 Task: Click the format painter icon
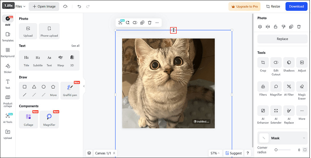pyautogui.click(x=283, y=27)
